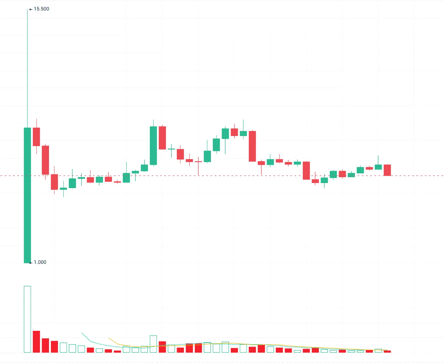Viewport: 444px width, 363px height.
Task: Click the 15.500 high price label
Action: pos(41,9)
